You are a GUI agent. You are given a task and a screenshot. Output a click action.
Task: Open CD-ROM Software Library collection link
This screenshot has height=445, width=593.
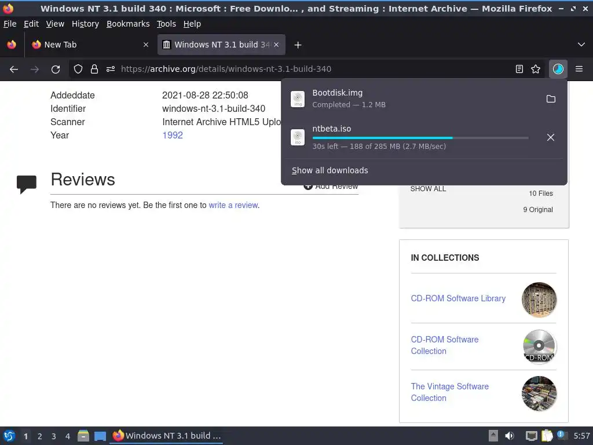click(458, 298)
